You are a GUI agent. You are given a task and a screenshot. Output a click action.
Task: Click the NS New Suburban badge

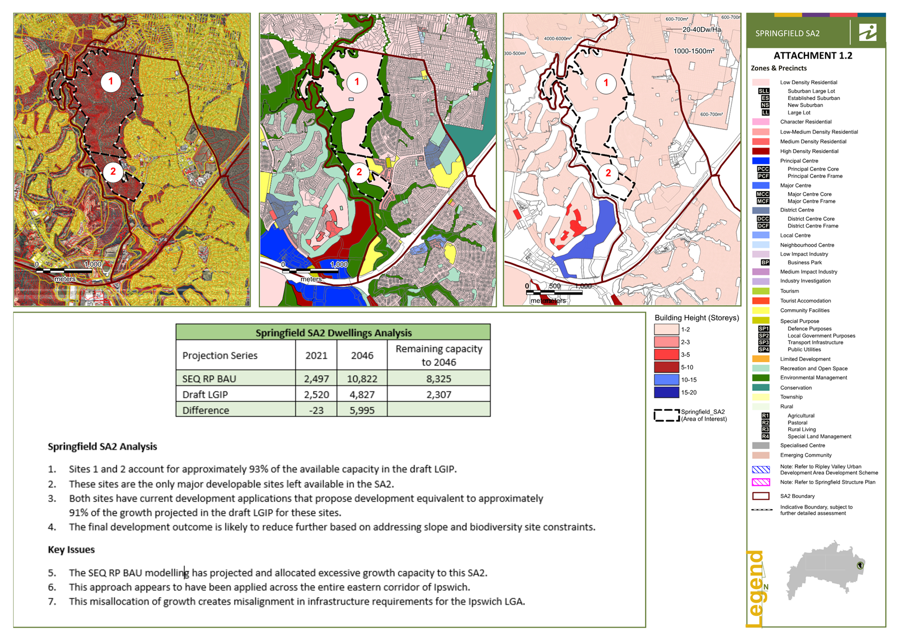[765, 105]
